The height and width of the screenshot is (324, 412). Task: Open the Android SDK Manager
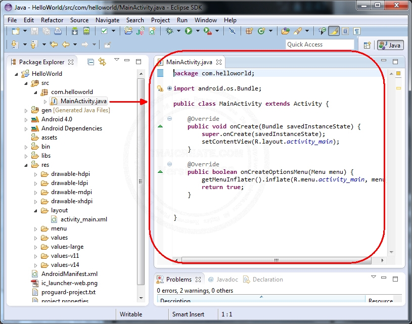click(x=75, y=31)
